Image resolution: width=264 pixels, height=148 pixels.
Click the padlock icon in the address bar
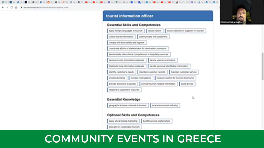pyautogui.click(x=22, y=8)
